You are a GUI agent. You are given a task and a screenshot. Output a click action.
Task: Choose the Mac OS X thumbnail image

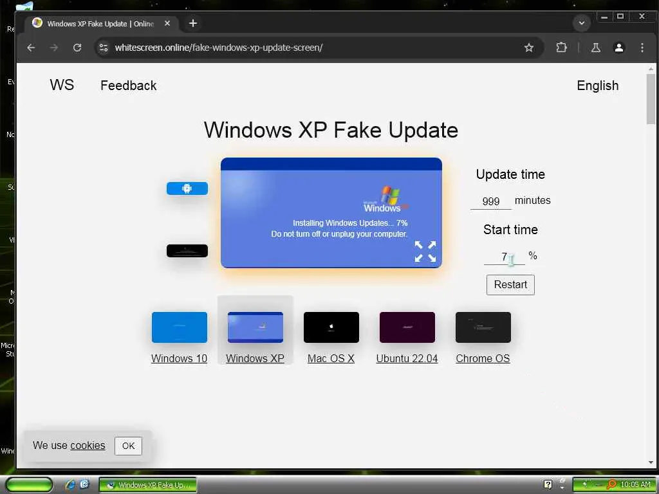[331, 327]
